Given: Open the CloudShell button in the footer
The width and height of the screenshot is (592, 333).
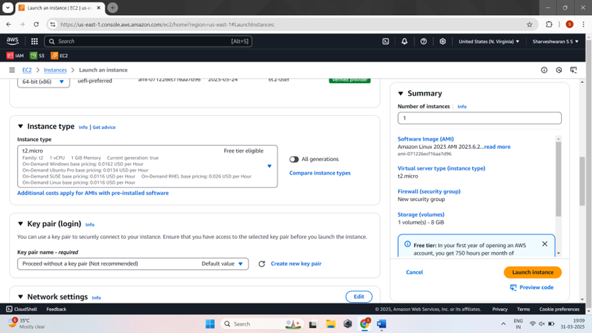Looking at the screenshot, I should click(22, 309).
